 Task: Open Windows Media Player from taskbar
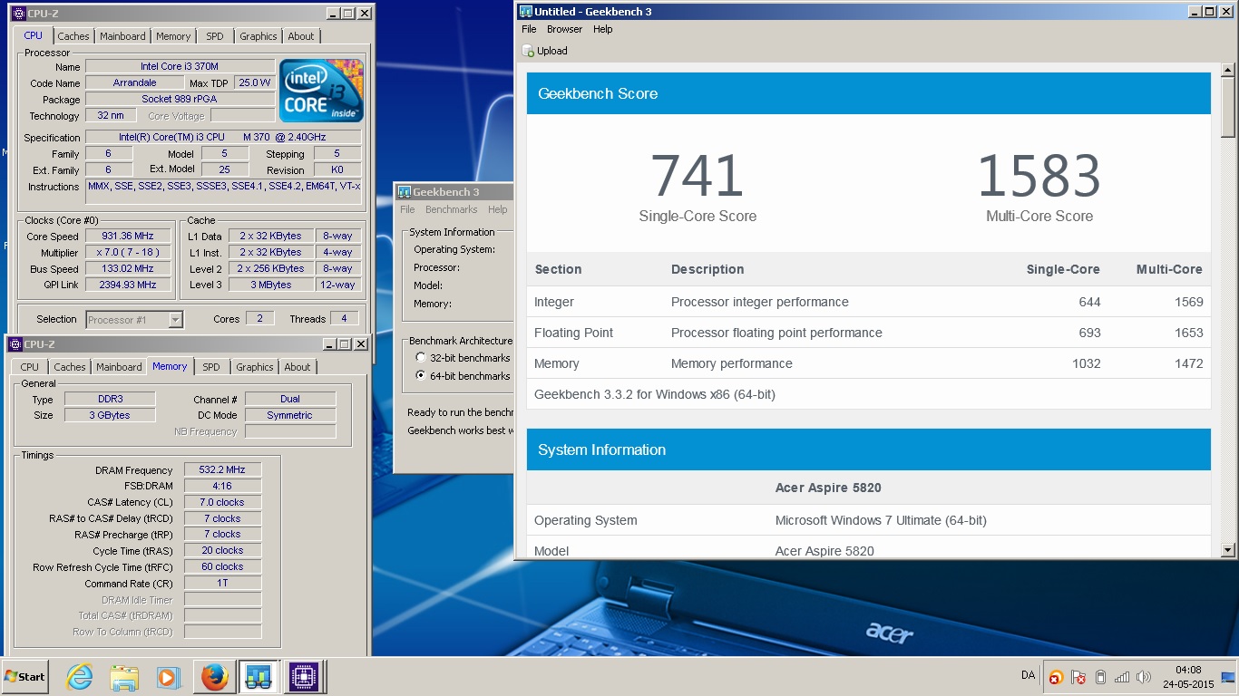tap(169, 677)
